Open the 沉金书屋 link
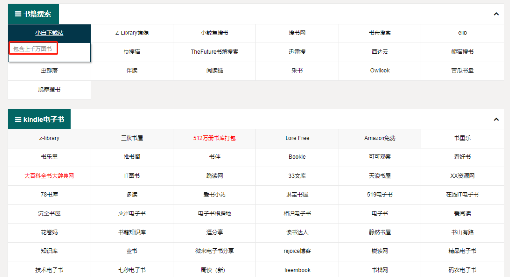The height and width of the screenshot is (277, 510). tap(49, 214)
